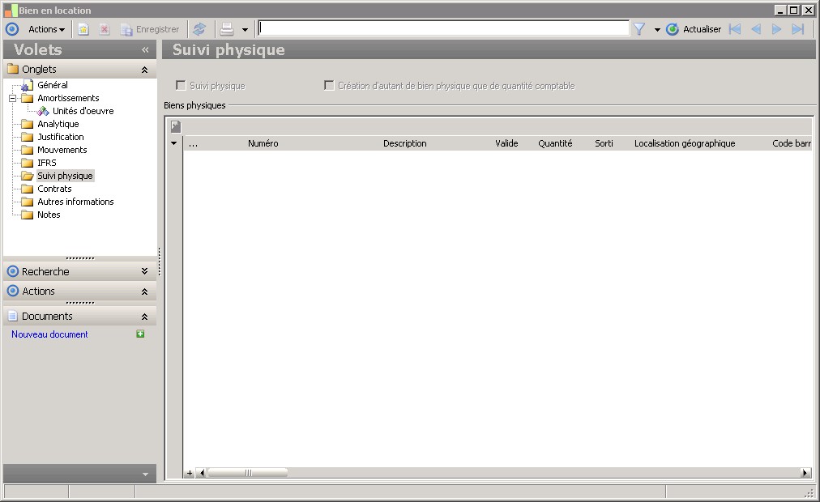Image resolution: width=820 pixels, height=502 pixels.
Task: Click the grid plus add-row button
Action: 190,474
